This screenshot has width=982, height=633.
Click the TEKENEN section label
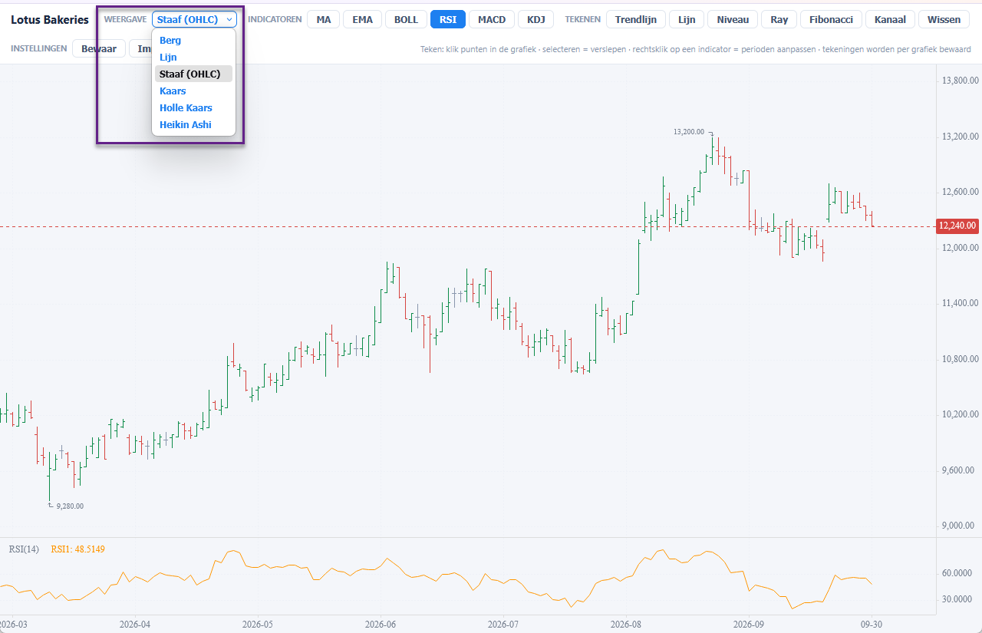click(x=582, y=19)
